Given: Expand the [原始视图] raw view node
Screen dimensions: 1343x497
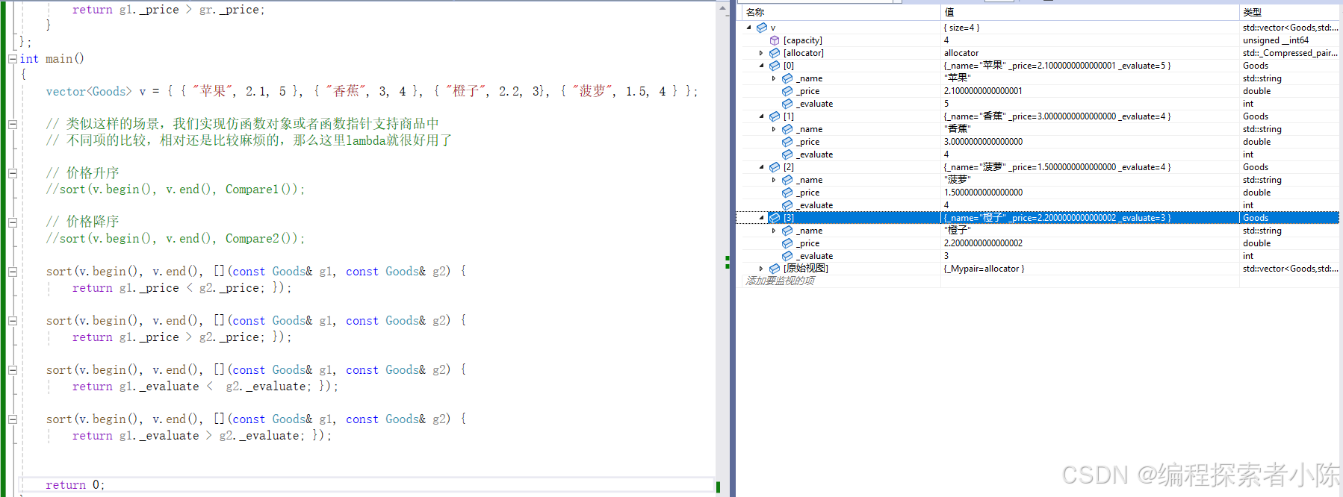Looking at the screenshot, I should click(x=761, y=269).
